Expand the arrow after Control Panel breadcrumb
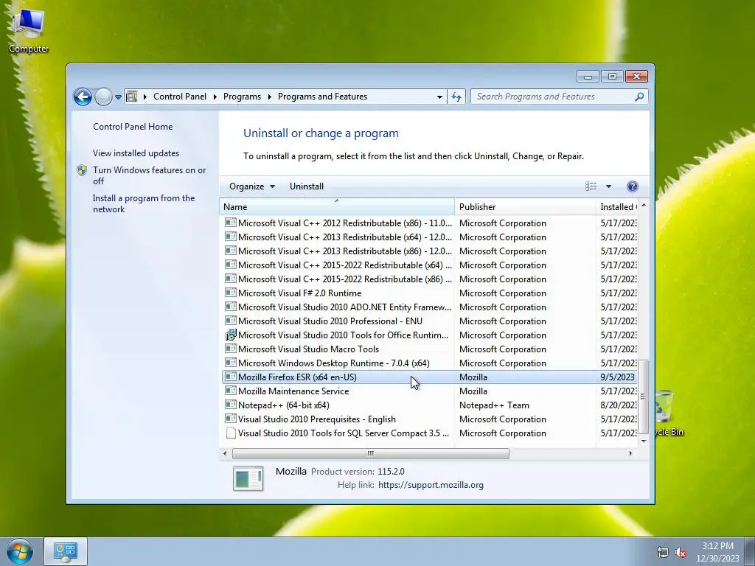Viewport: 755px width, 566px height. 215,97
